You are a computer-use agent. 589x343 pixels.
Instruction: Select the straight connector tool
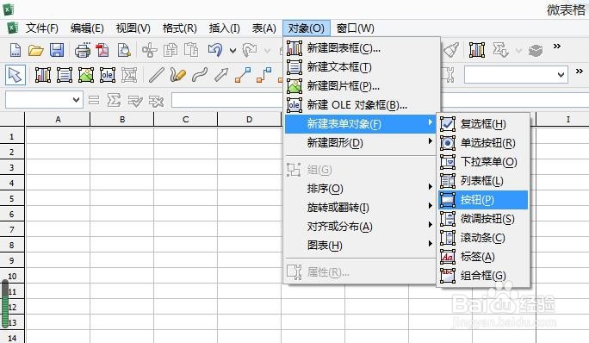[x=243, y=75]
